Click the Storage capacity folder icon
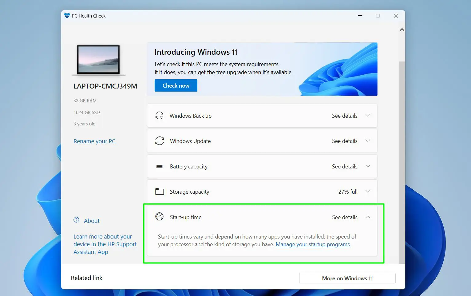Viewport: 471px width, 296px height. [x=160, y=191]
